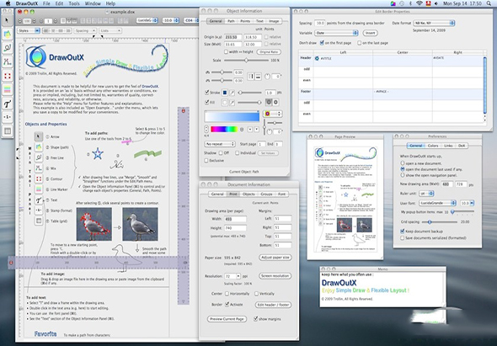Select the Line Marker tool in the palette
This screenshot has width=497, height=346.
pos(7,90)
